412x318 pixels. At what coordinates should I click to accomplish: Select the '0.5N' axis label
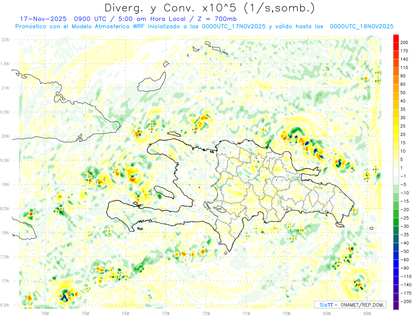[5, 112]
